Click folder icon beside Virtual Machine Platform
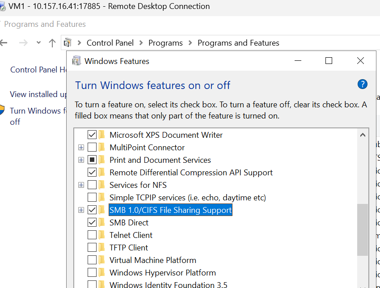 [102, 260]
